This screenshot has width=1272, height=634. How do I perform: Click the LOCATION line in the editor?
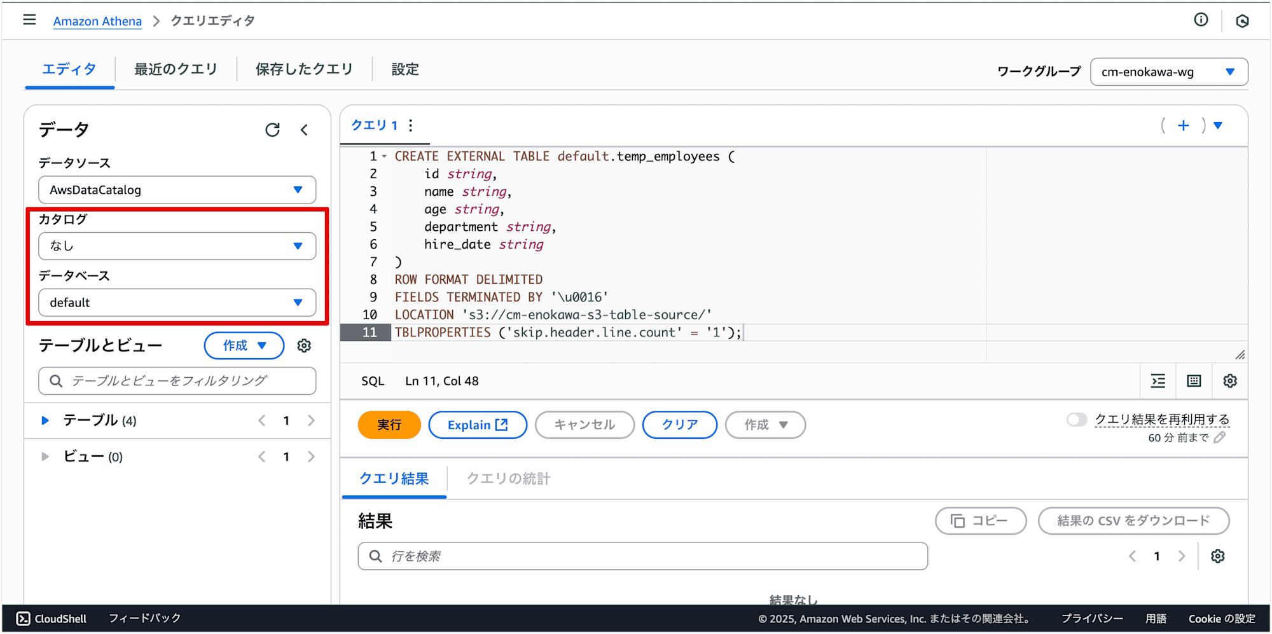553,315
